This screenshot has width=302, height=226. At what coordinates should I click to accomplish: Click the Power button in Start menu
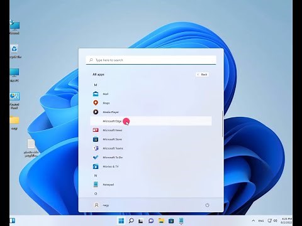tap(207, 205)
